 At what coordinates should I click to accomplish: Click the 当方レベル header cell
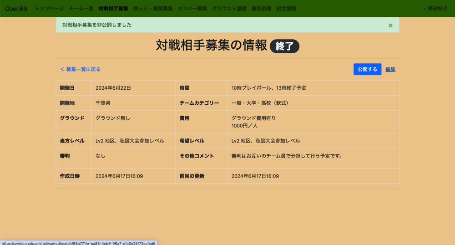click(74, 141)
